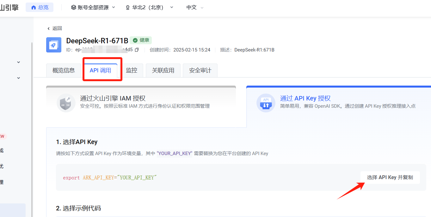431x217 pixels.
Task: Click the 创建时间 2025-02-15 15:24 text
Action: point(180,50)
